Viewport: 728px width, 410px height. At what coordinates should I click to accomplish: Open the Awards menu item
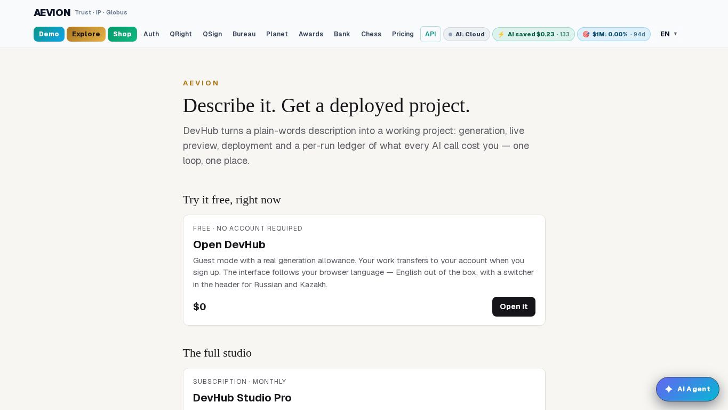[311, 34]
